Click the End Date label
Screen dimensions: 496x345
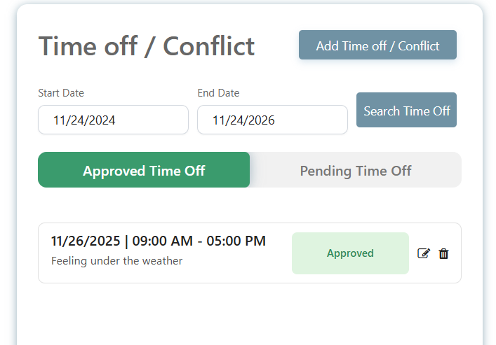point(218,93)
